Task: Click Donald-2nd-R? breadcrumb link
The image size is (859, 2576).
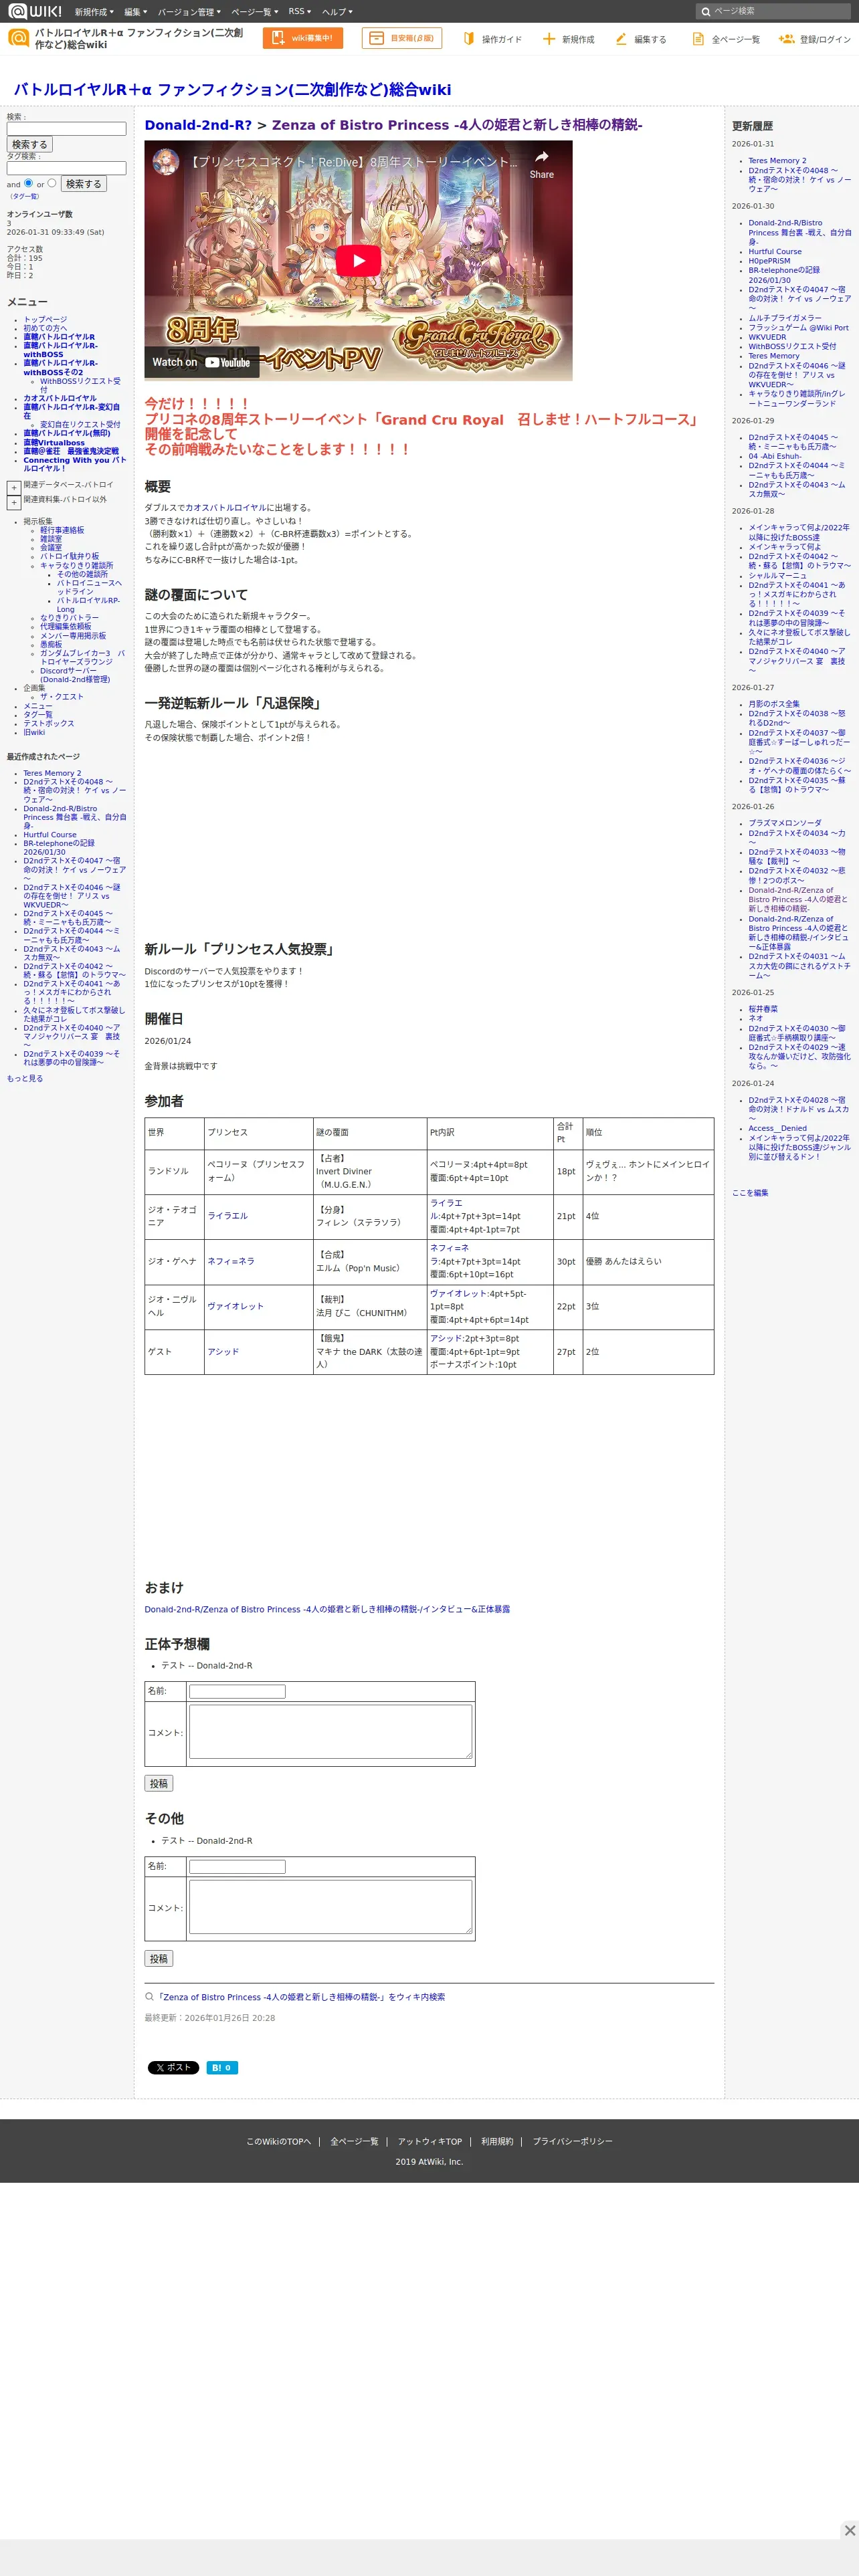Action: tap(198, 125)
